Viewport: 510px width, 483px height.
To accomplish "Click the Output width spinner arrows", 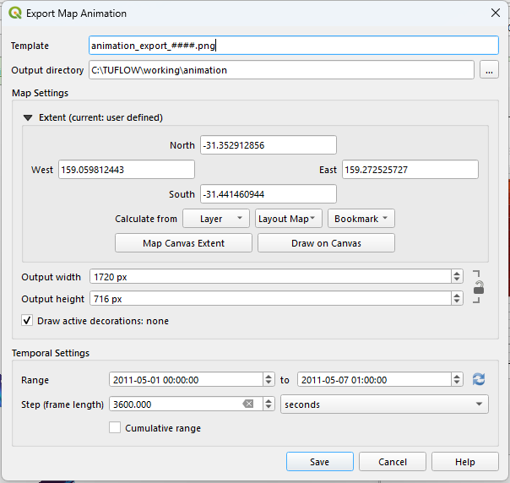I will tap(457, 276).
